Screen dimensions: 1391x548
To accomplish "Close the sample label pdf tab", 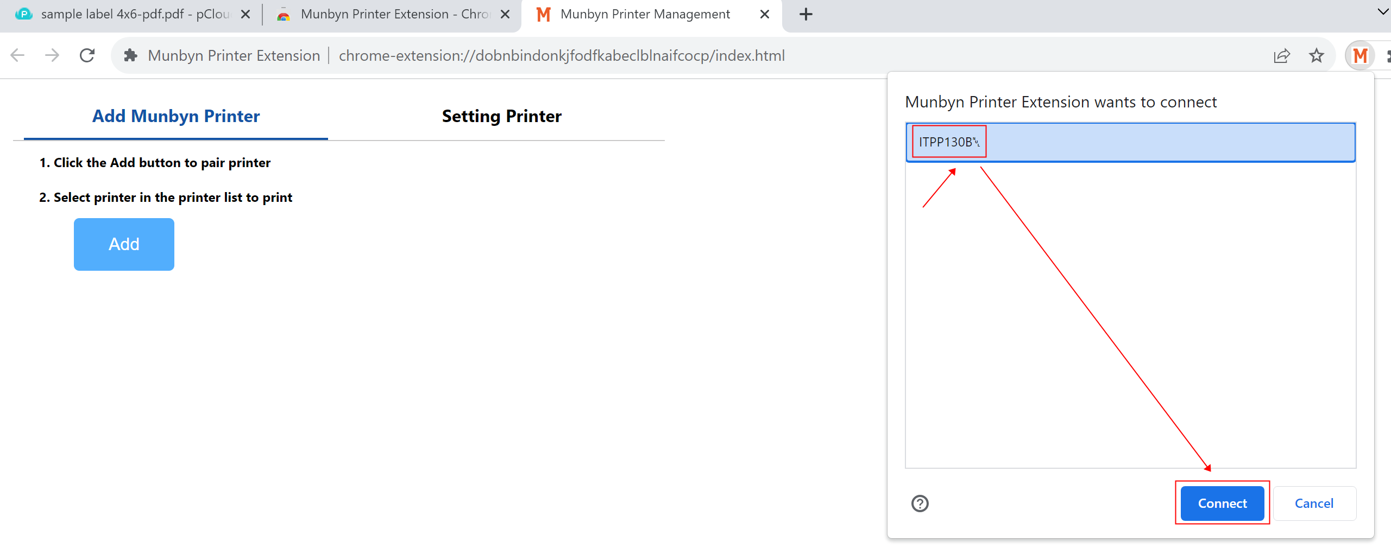I will [x=246, y=14].
